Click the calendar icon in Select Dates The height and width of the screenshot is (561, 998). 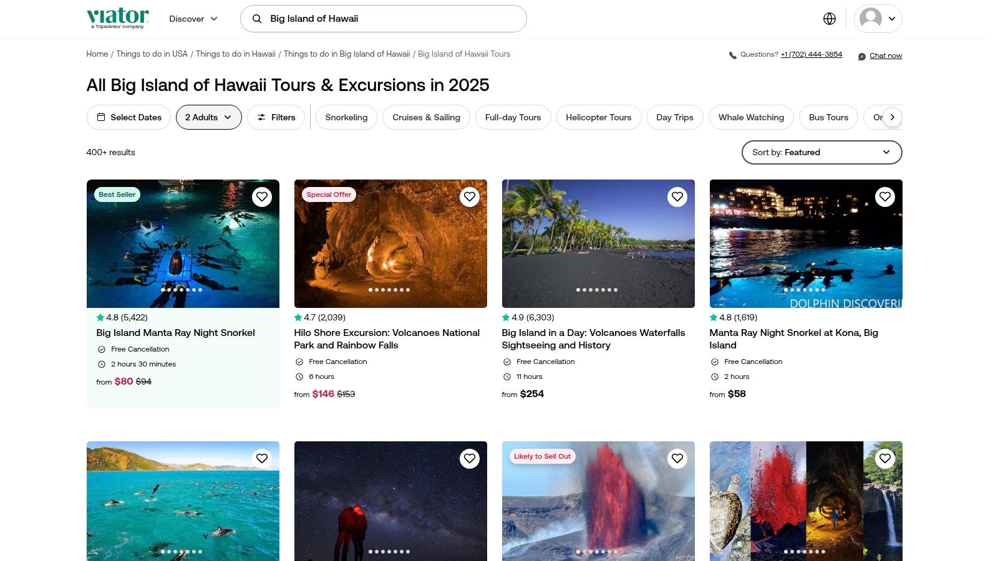pos(101,117)
